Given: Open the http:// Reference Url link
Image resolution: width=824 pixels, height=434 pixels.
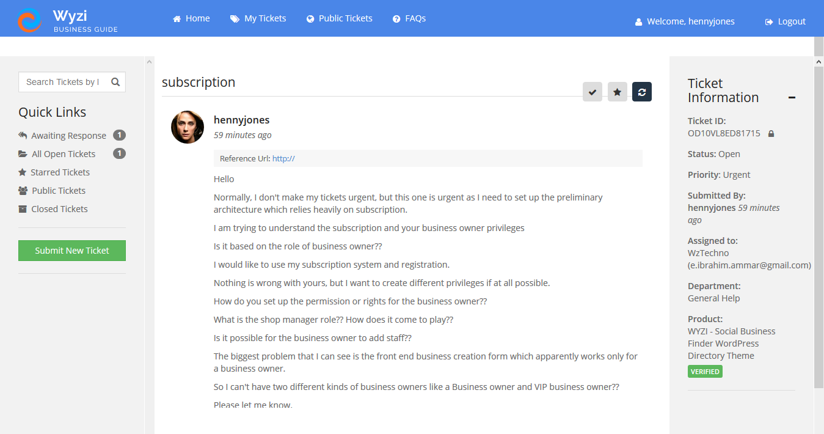Looking at the screenshot, I should [x=283, y=158].
